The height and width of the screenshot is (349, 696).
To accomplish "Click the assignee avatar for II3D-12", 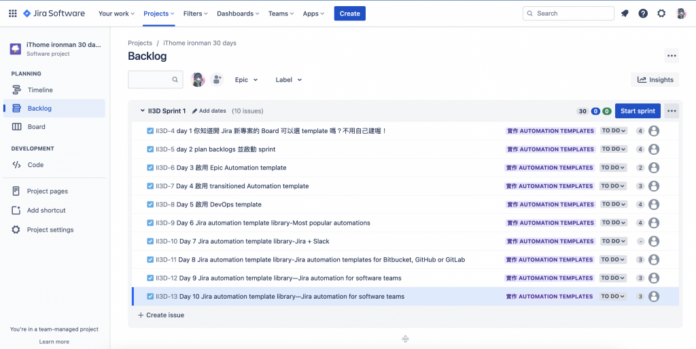I will tap(653, 278).
